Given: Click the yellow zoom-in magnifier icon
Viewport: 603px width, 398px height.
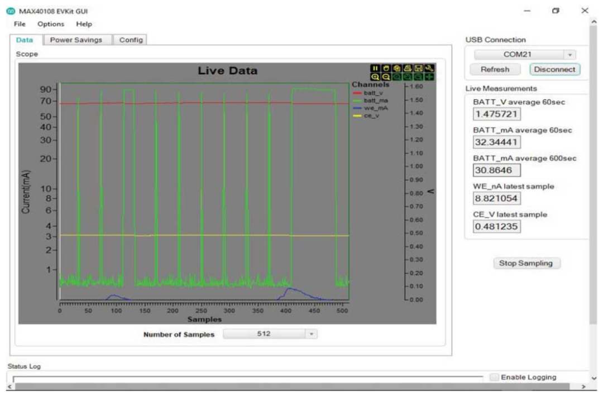Looking at the screenshot, I should 375,77.
